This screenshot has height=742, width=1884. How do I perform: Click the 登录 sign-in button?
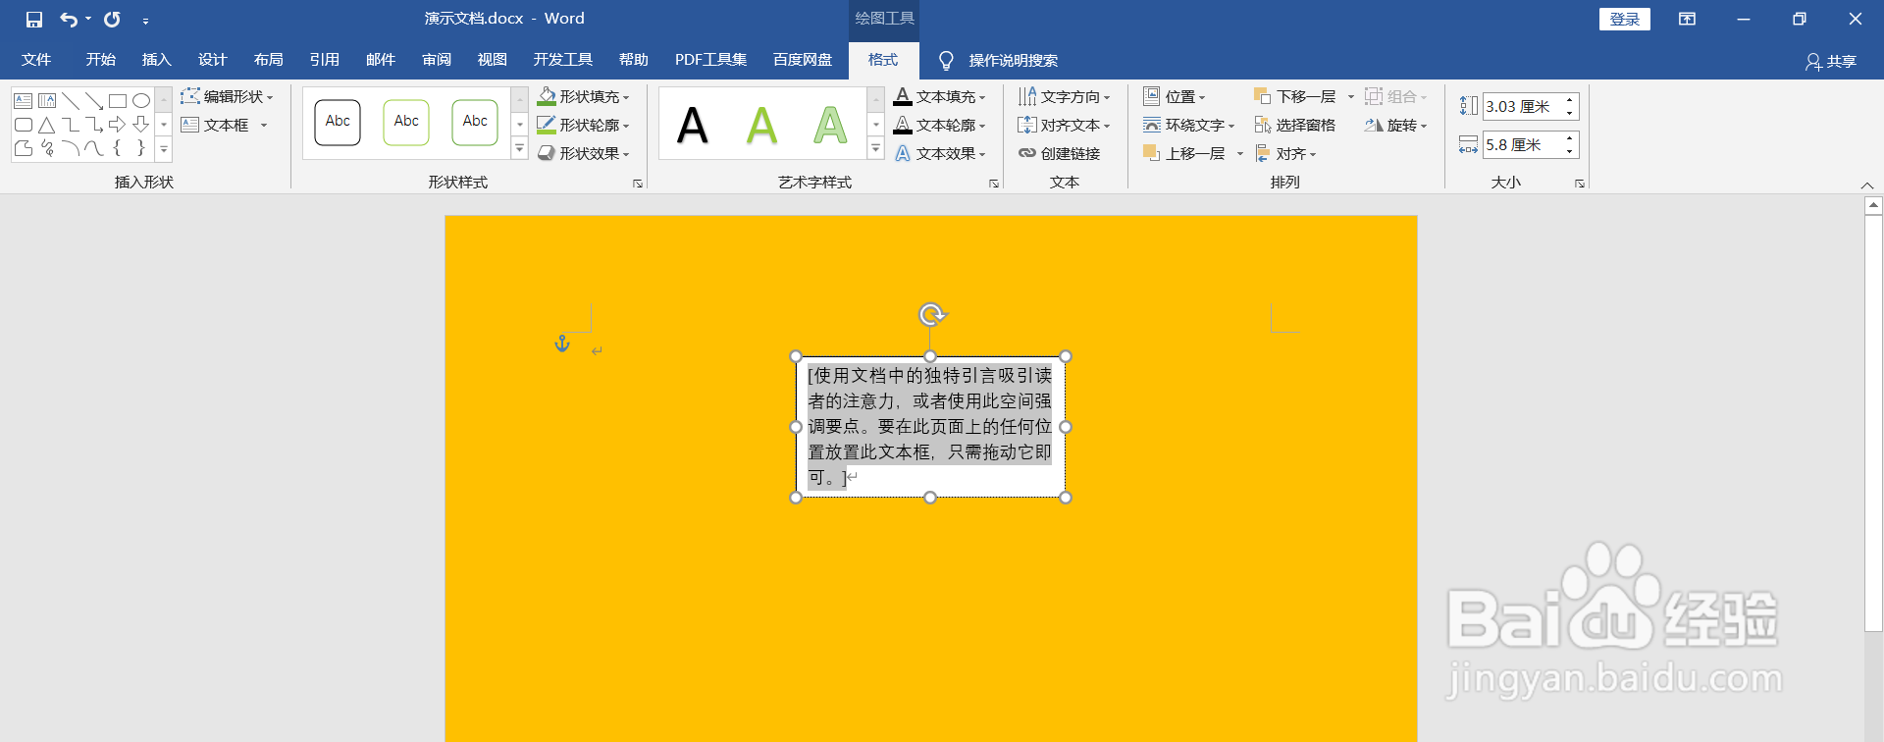[1625, 19]
